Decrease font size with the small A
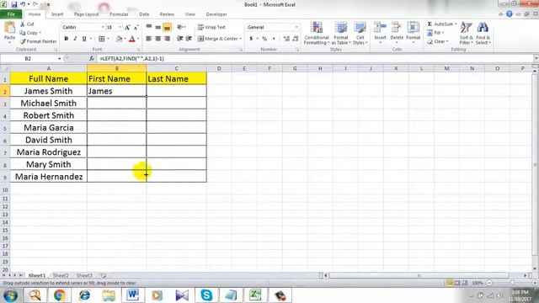Viewport: 539px width, 303px height. click(x=136, y=27)
